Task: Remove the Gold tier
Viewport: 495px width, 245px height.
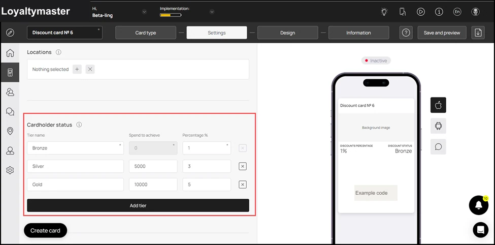Action: pos(243,185)
